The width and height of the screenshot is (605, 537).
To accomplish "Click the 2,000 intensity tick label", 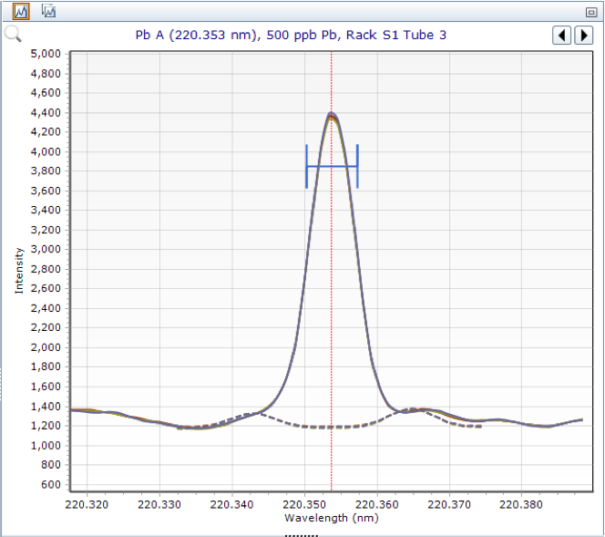I will click(46, 347).
